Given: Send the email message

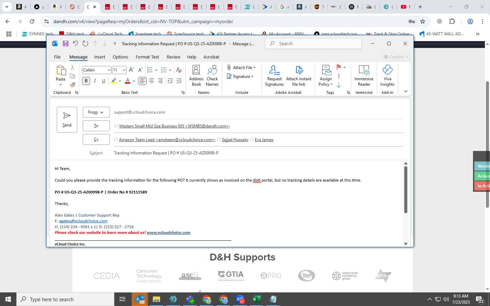Looking at the screenshot, I should tap(67, 120).
